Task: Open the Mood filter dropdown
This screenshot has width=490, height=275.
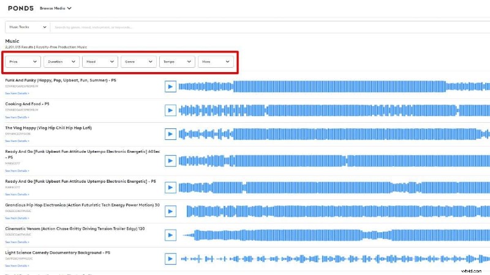Action: click(100, 62)
